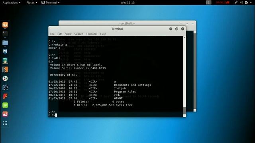The width and height of the screenshot is (255, 143).
Task: Open the Files folder dock icon
Action: (x=5, y=43)
